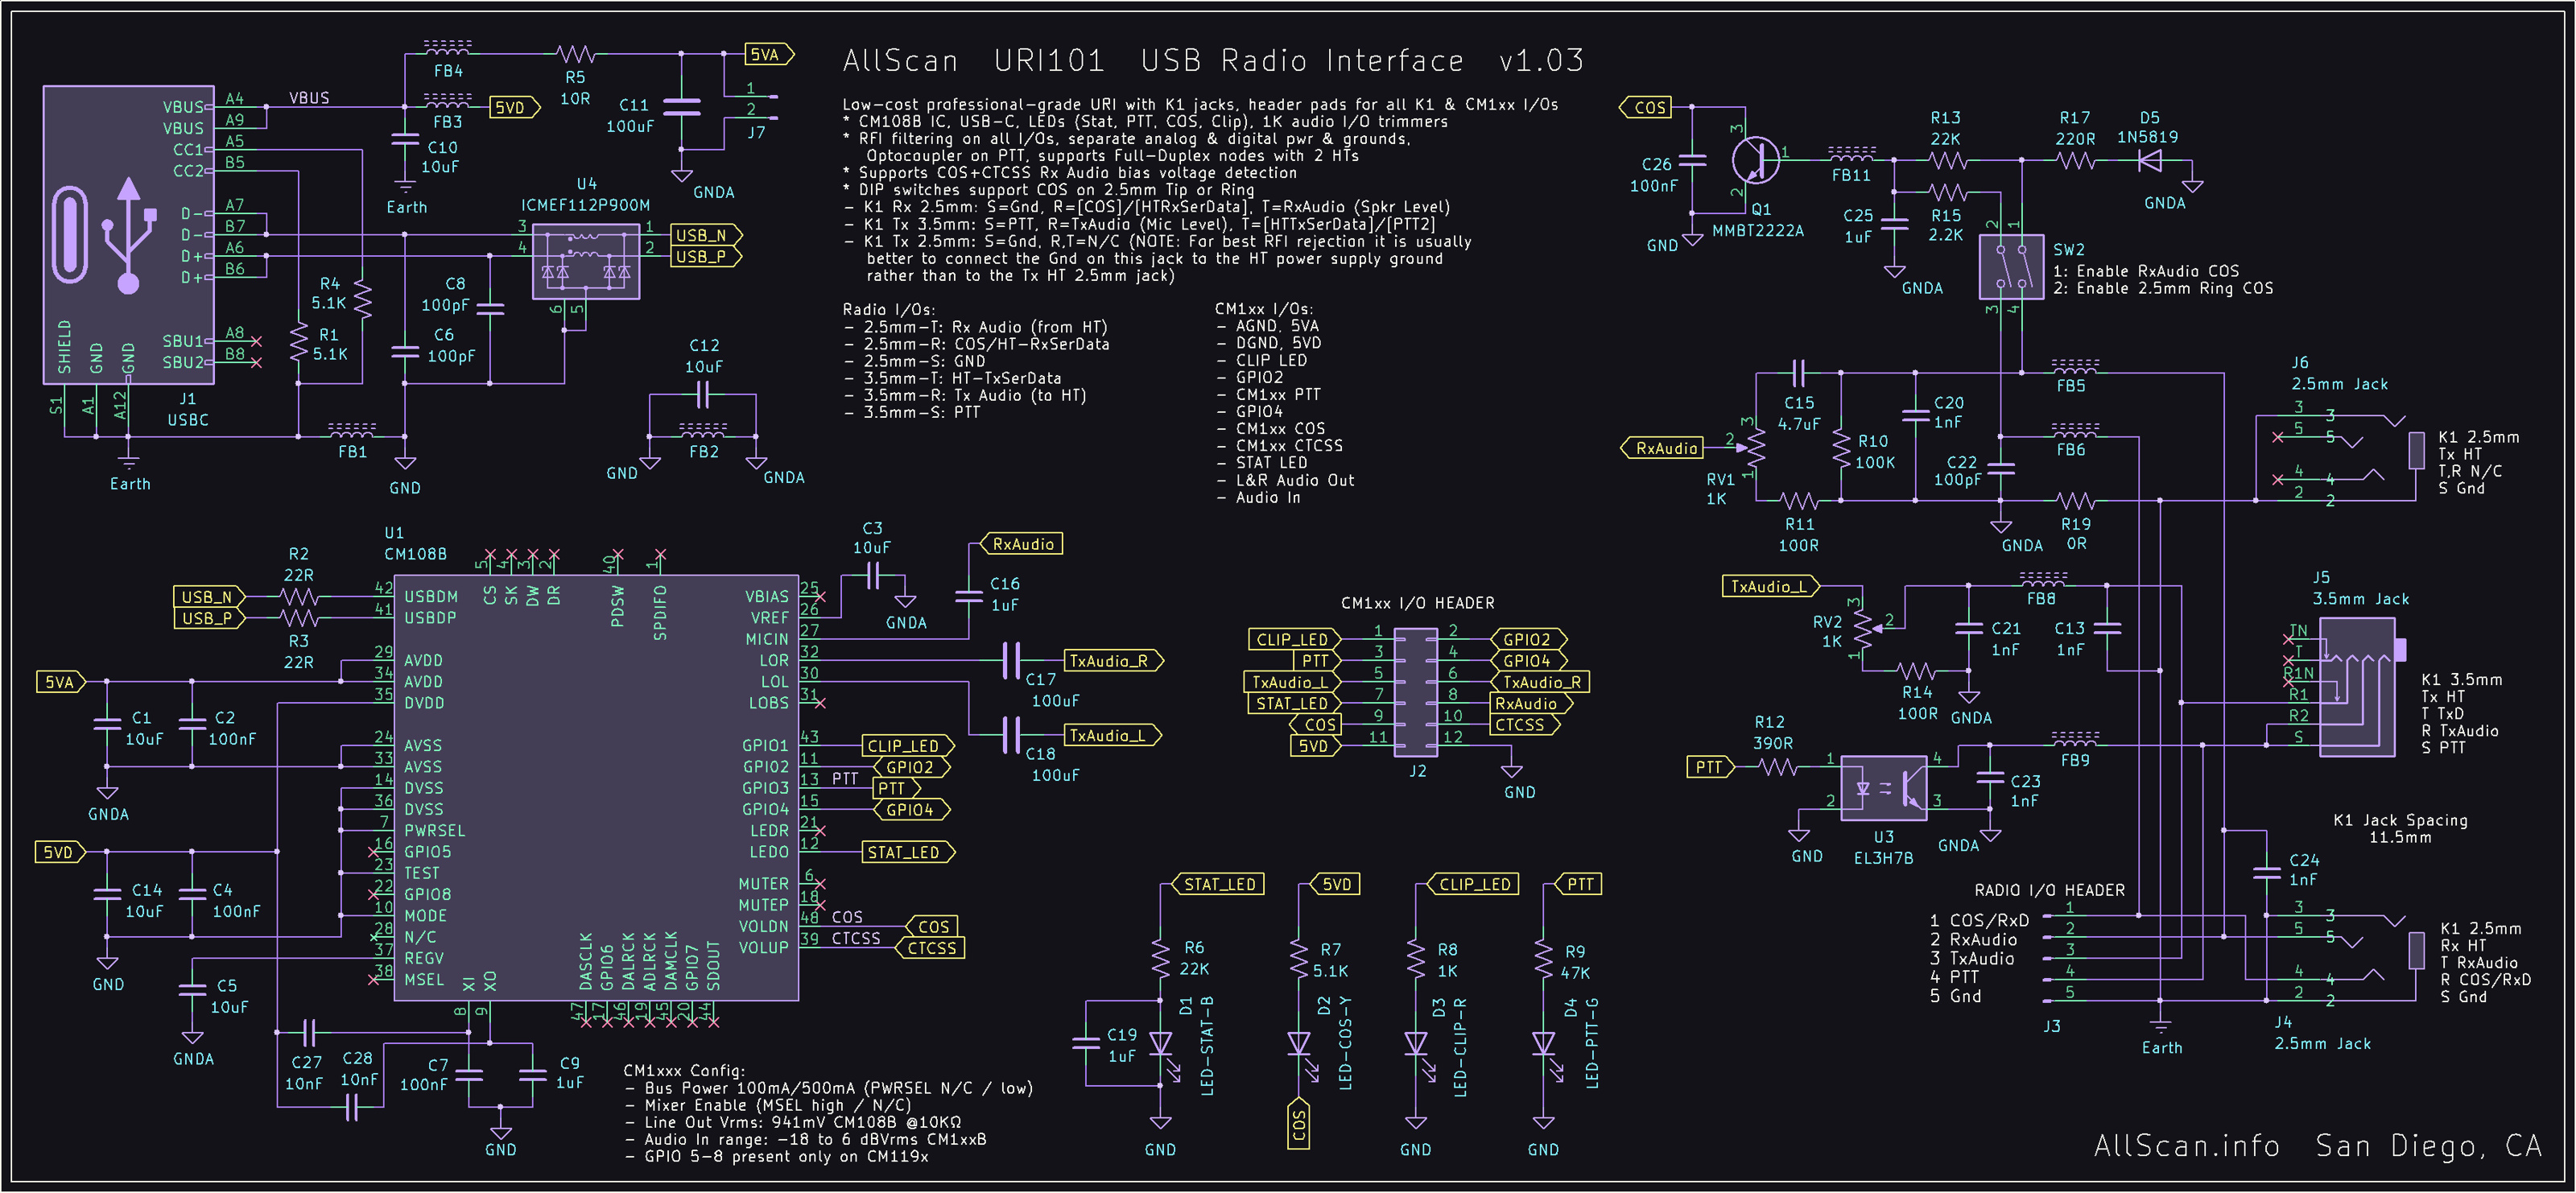Select the J7 connector reference text
Screen dimensions: 2576x1193
pyautogui.click(x=756, y=132)
